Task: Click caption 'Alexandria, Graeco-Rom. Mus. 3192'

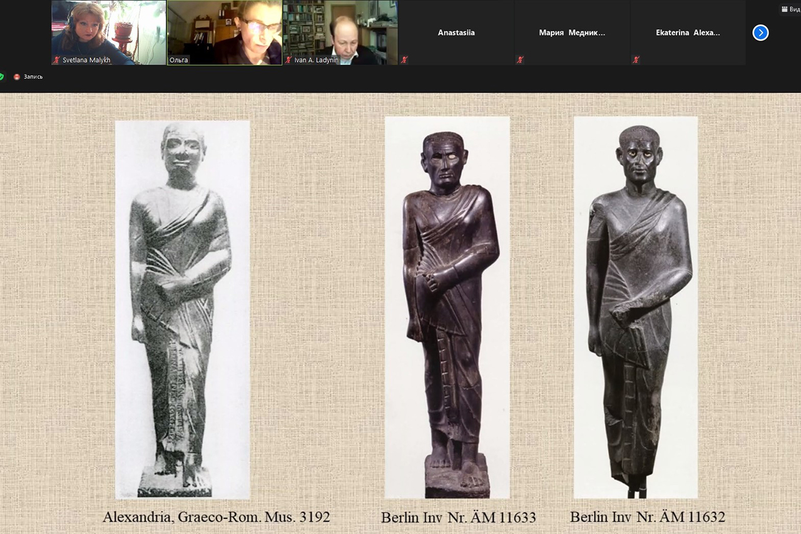Action: tap(217, 517)
